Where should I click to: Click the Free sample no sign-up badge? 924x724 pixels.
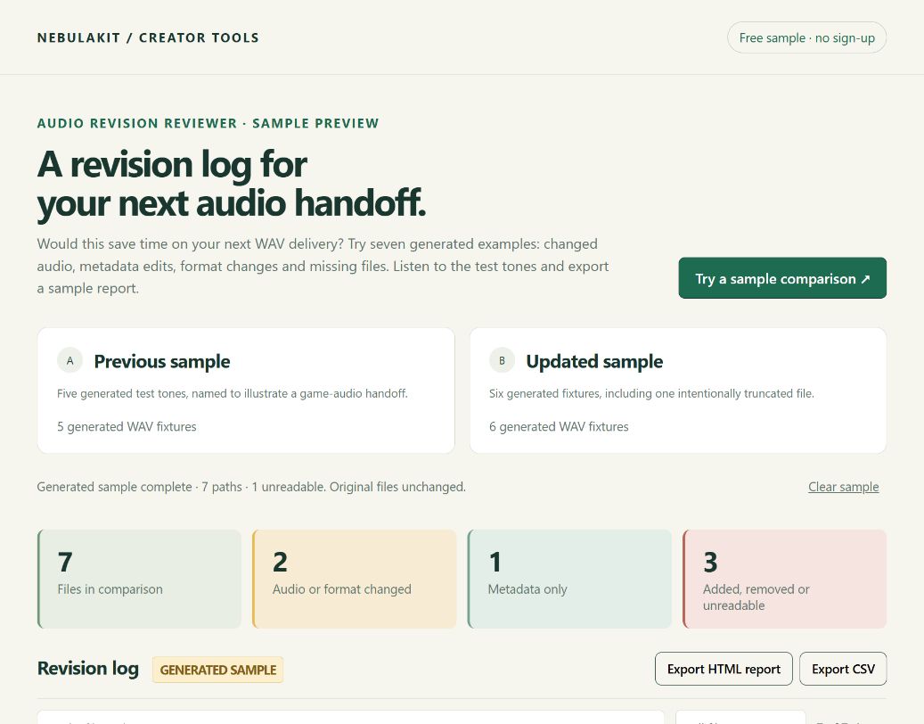[x=806, y=37]
